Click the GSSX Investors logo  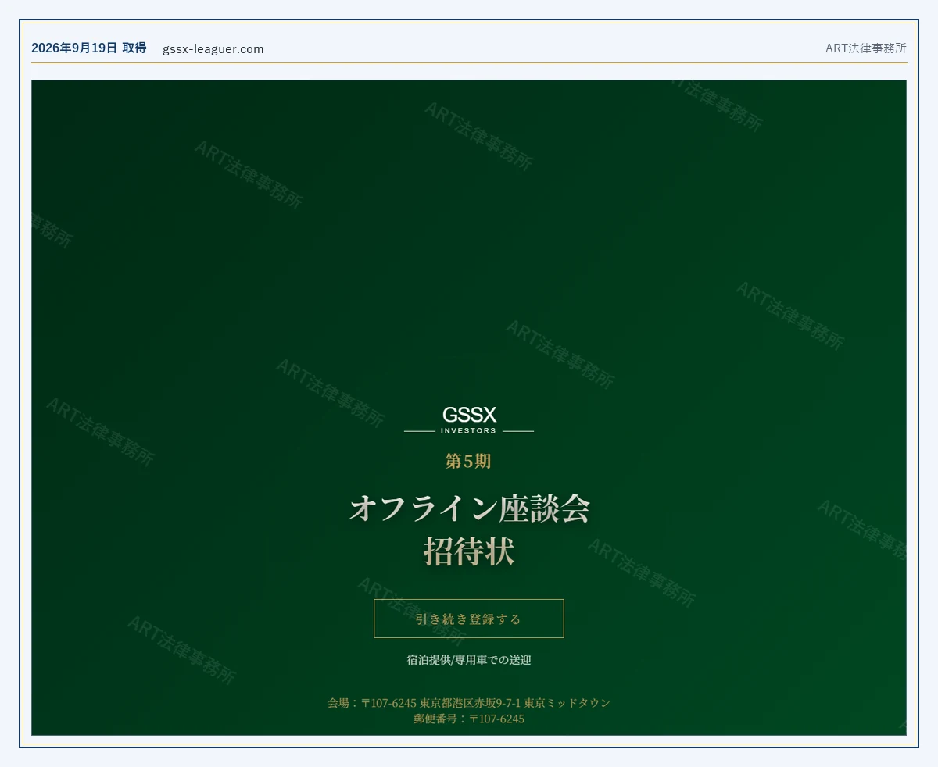[469, 420]
